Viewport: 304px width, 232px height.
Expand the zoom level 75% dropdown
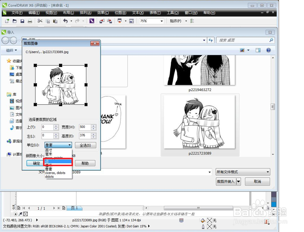(162, 21)
